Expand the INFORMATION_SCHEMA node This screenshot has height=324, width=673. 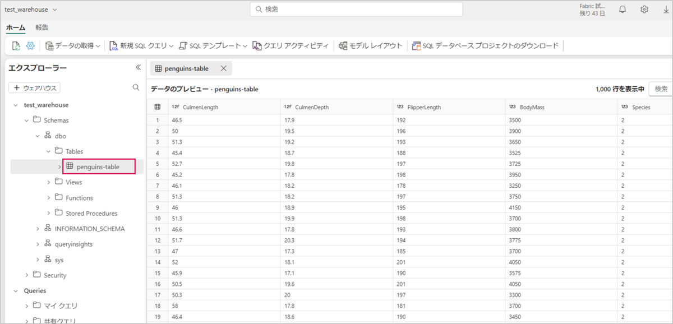(x=38, y=229)
